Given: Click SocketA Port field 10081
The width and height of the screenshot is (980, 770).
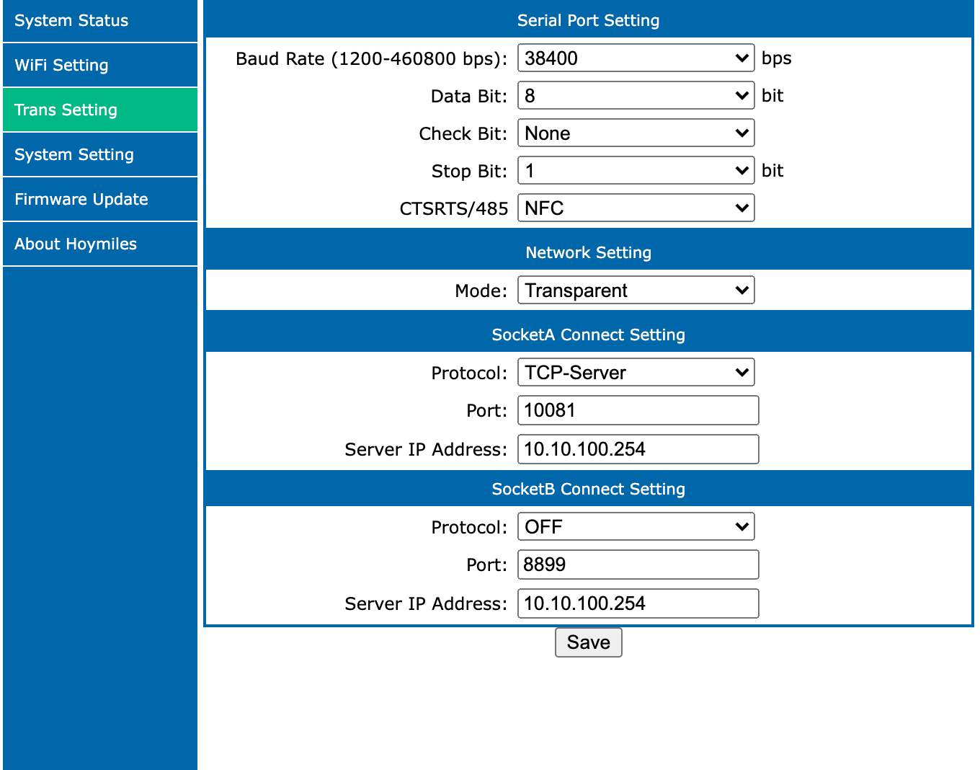Looking at the screenshot, I should pyautogui.click(x=638, y=410).
